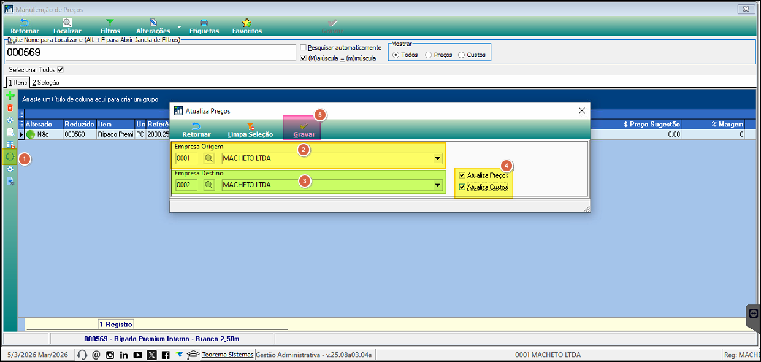Click the grid table icon in sidebar

point(10,144)
